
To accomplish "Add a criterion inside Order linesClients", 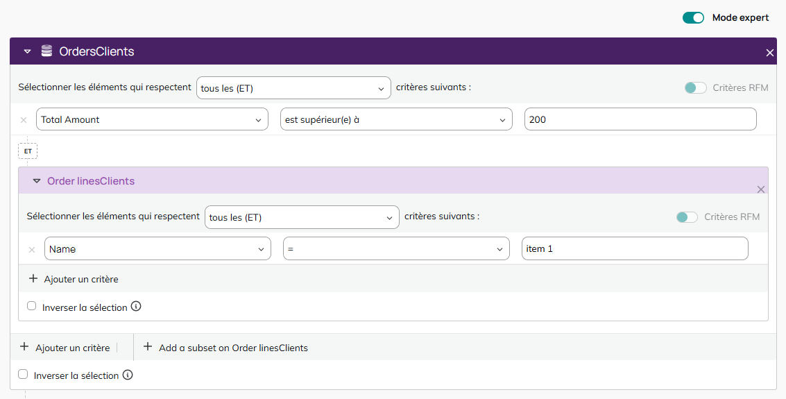I will tap(74, 279).
